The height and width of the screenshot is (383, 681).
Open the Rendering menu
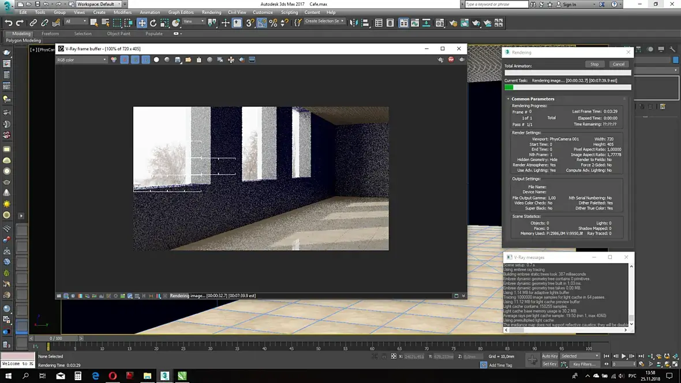click(x=211, y=12)
